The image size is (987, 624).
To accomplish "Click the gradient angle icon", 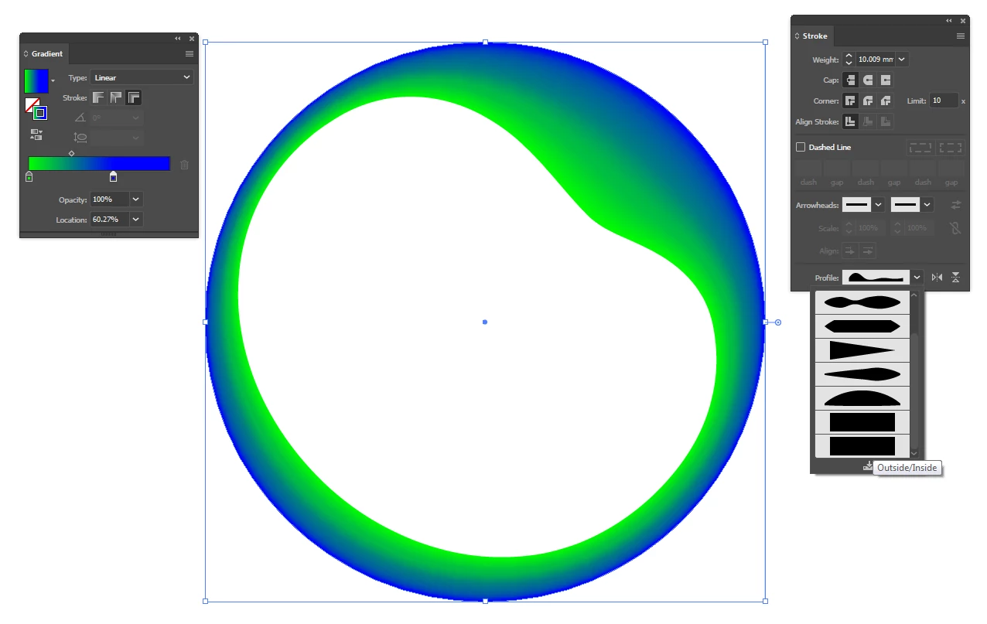I will pyautogui.click(x=80, y=118).
